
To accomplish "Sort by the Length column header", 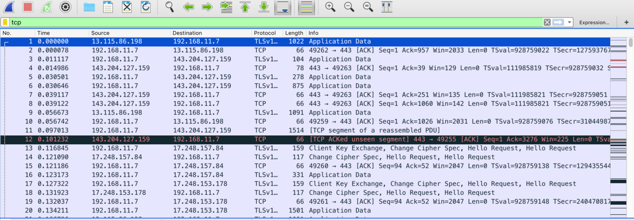I will tap(294, 33).
